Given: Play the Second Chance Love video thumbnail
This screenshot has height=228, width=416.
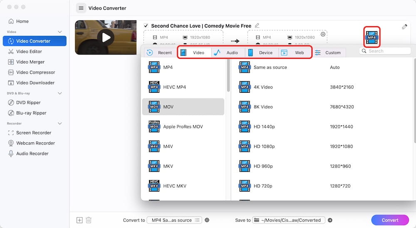Looking at the screenshot, I should point(106,37).
